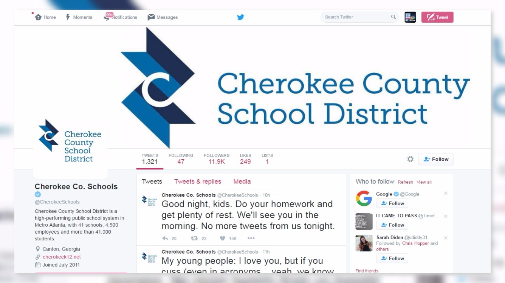Retweet the Good night kids tweet
The width and height of the screenshot is (505, 283).
pos(194,238)
